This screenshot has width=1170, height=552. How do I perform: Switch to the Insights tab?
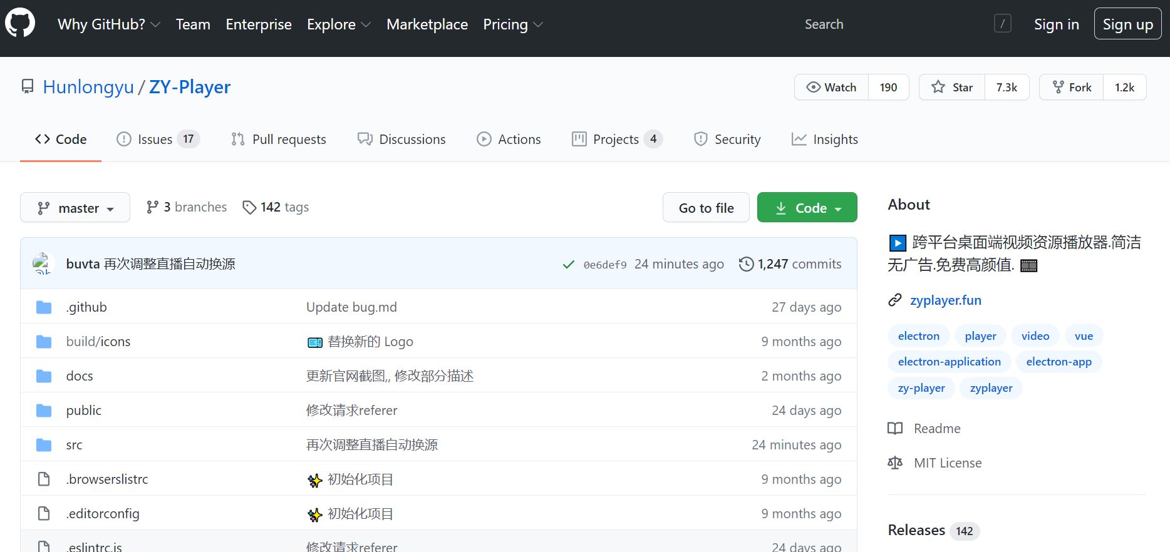coord(825,140)
